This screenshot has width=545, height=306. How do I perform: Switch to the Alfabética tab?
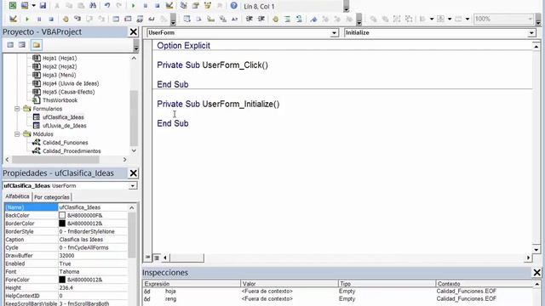17,196
